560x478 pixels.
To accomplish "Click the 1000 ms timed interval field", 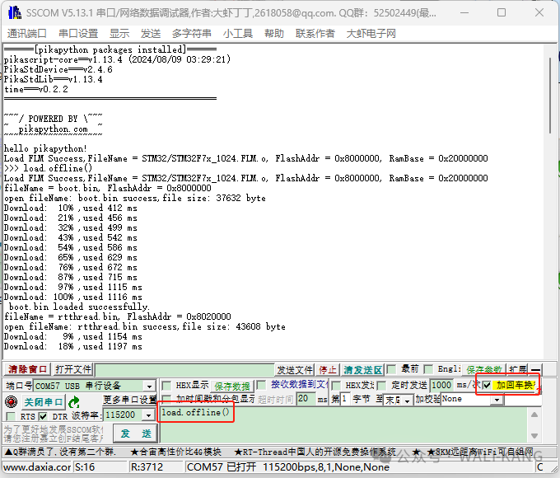I will tap(441, 386).
